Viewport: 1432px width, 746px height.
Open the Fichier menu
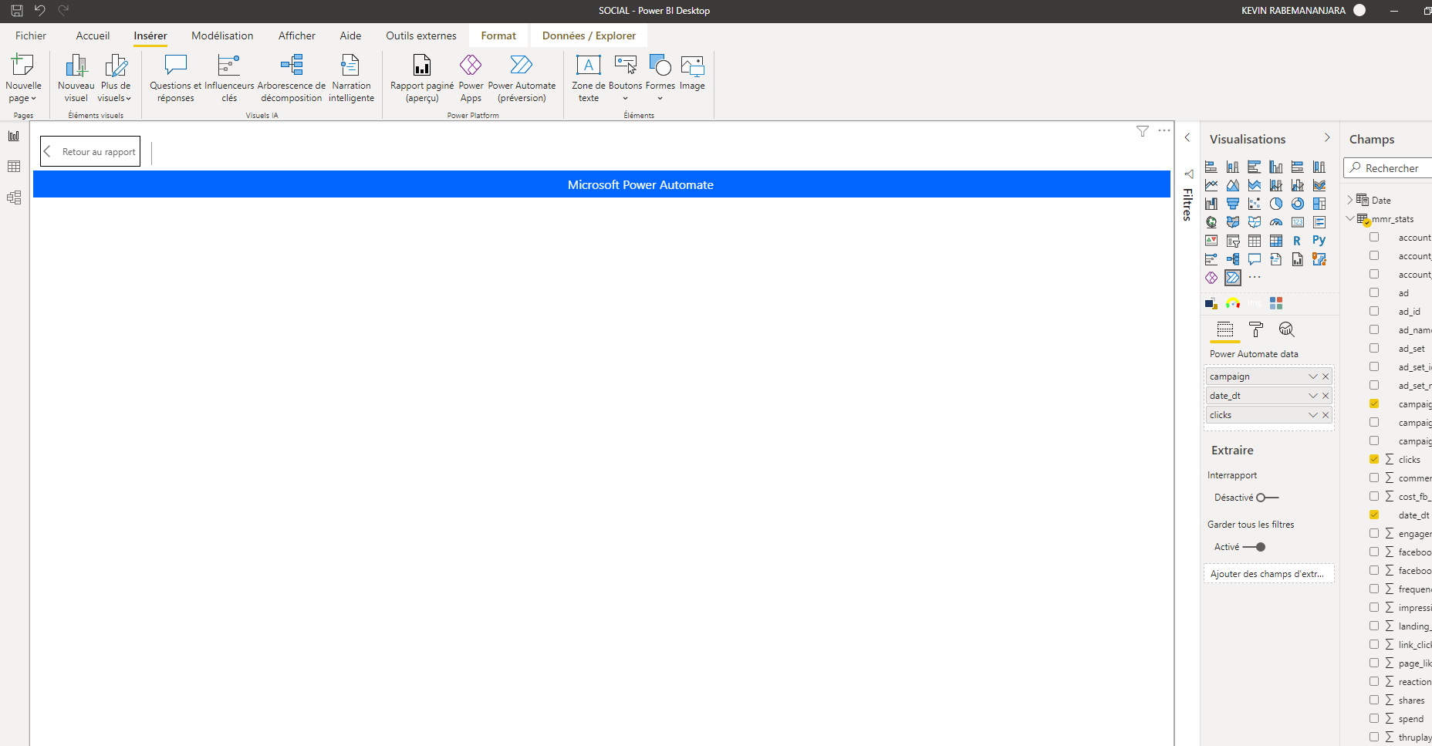coord(31,35)
